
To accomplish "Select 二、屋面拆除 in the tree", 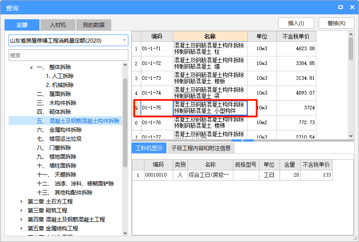I will click(54, 94).
